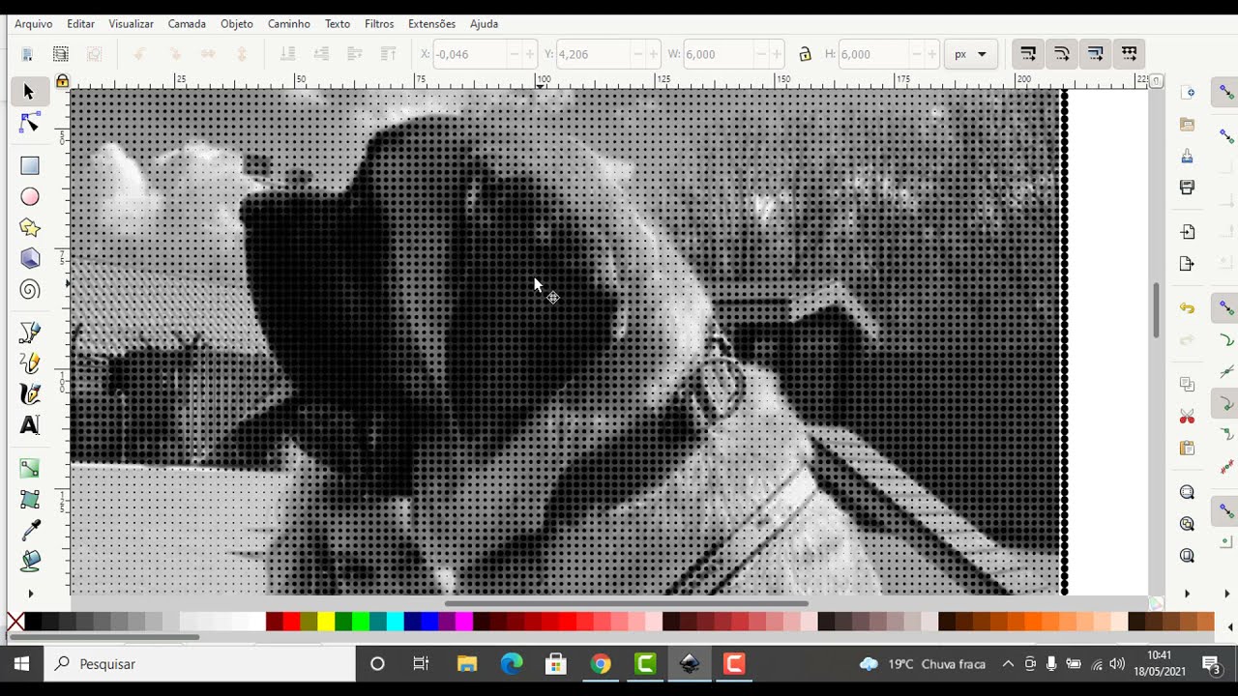Expand hidden snap bar items arrow
The image size is (1238, 696).
point(1226,594)
